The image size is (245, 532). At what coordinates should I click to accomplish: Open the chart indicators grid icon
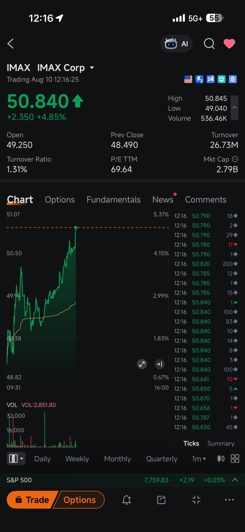pos(235,459)
